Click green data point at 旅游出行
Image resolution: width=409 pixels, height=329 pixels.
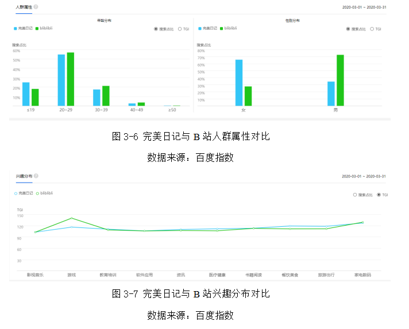(326, 229)
